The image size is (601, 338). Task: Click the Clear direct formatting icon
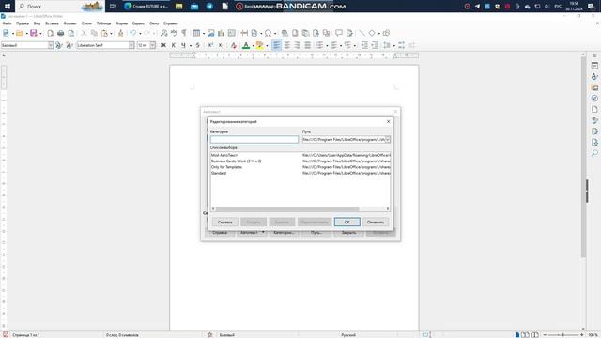coord(234,45)
